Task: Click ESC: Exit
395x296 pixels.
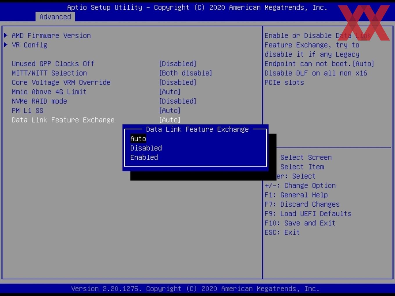Action: (x=282, y=232)
